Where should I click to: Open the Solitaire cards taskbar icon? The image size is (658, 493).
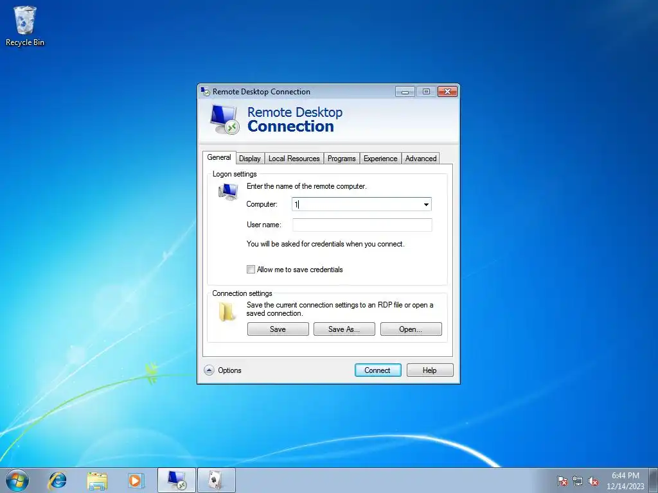pos(216,480)
